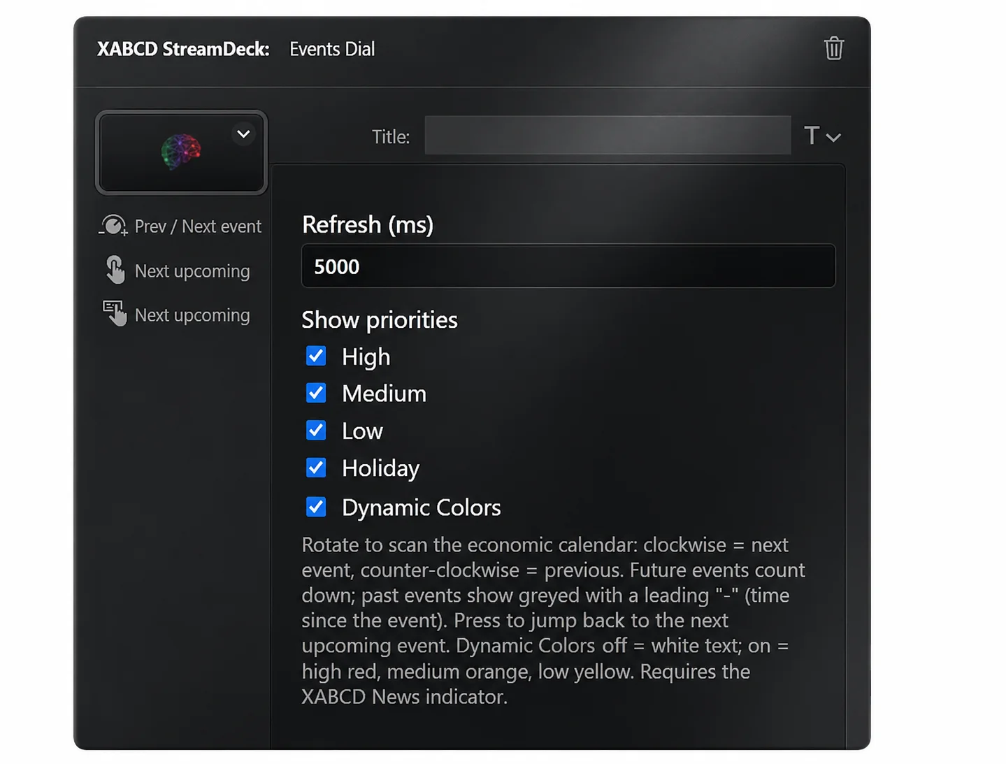This screenshot has width=1006, height=764.
Task: Click the Events Dial header text
Action: [332, 49]
